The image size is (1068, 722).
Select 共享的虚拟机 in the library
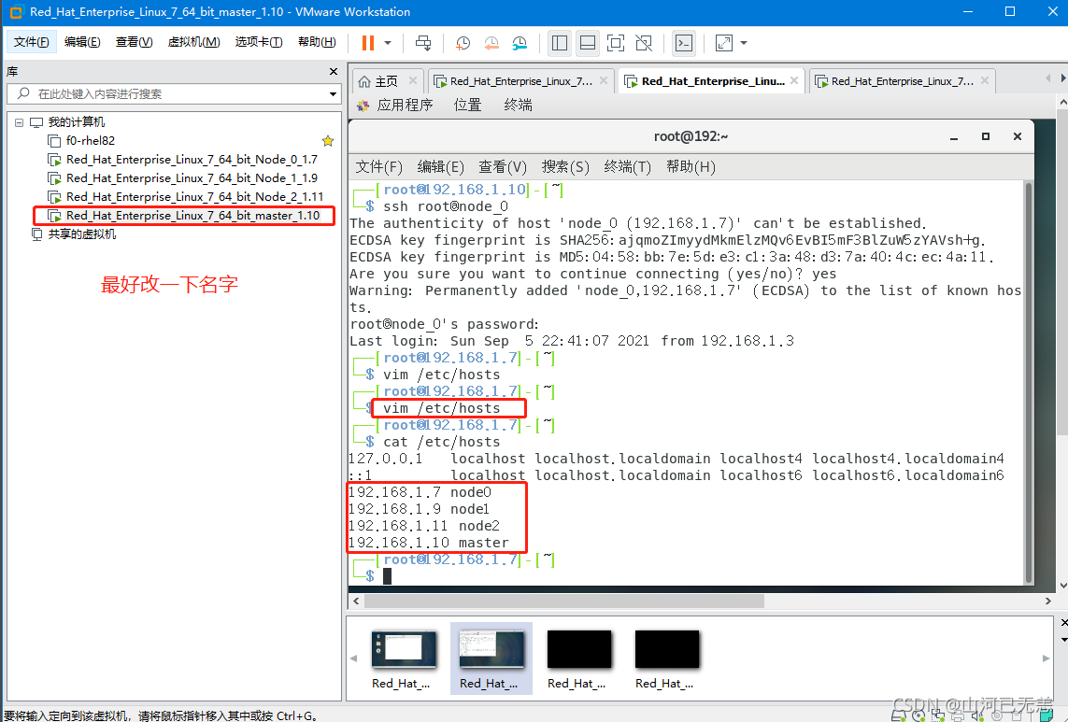coord(81,234)
